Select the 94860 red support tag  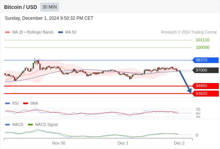pos(205,86)
